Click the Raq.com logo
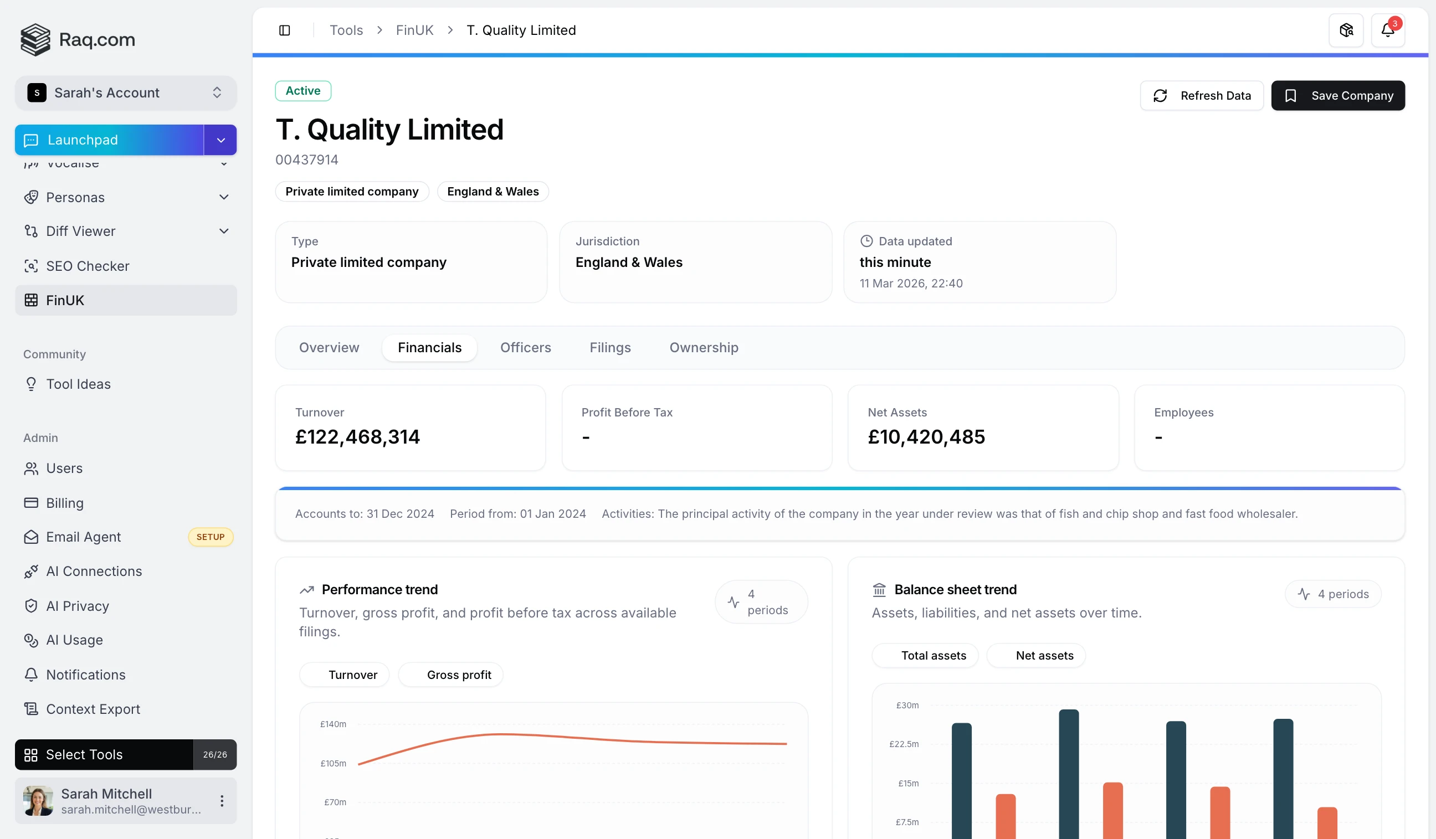1436x839 pixels. (78, 39)
